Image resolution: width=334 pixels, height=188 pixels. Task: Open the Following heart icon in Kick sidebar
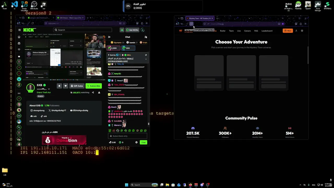(19, 50)
